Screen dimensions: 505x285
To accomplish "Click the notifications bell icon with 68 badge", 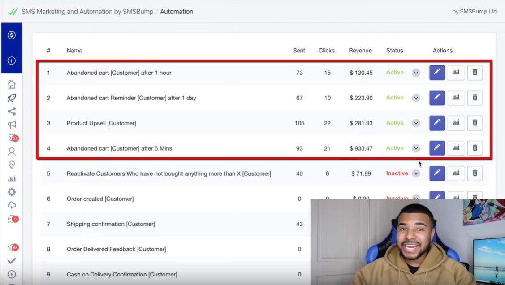I will point(11,247).
